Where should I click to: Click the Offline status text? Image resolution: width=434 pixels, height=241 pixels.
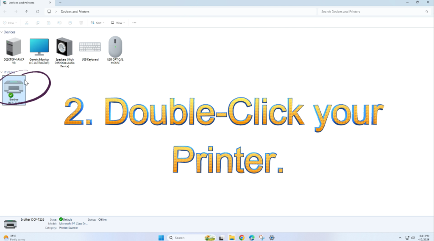pyautogui.click(x=103, y=220)
